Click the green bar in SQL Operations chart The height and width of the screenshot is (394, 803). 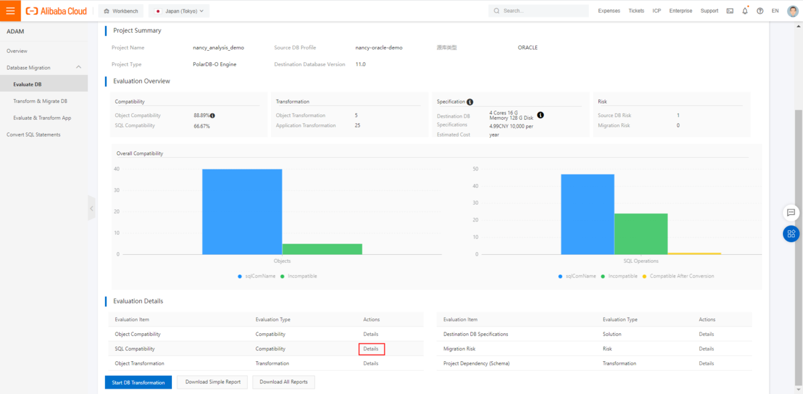[641, 233]
